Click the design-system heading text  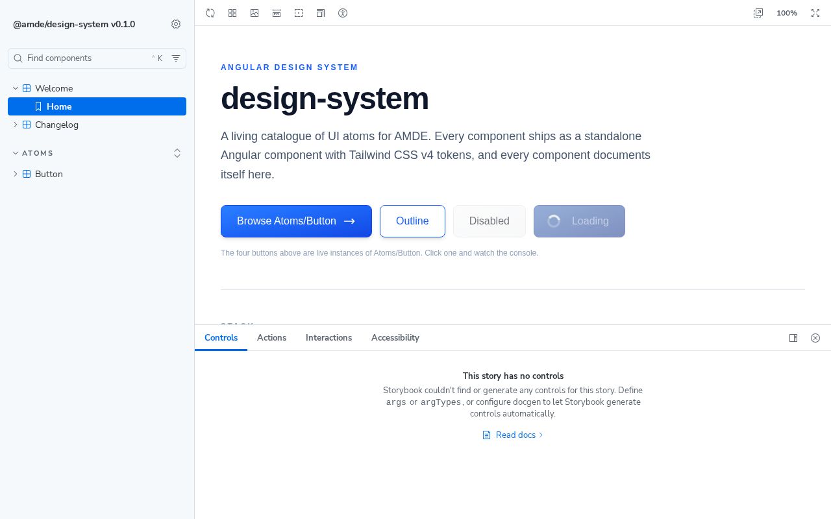click(x=325, y=99)
